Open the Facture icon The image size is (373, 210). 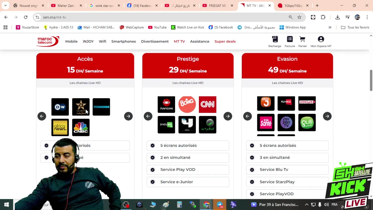pyautogui.click(x=290, y=42)
